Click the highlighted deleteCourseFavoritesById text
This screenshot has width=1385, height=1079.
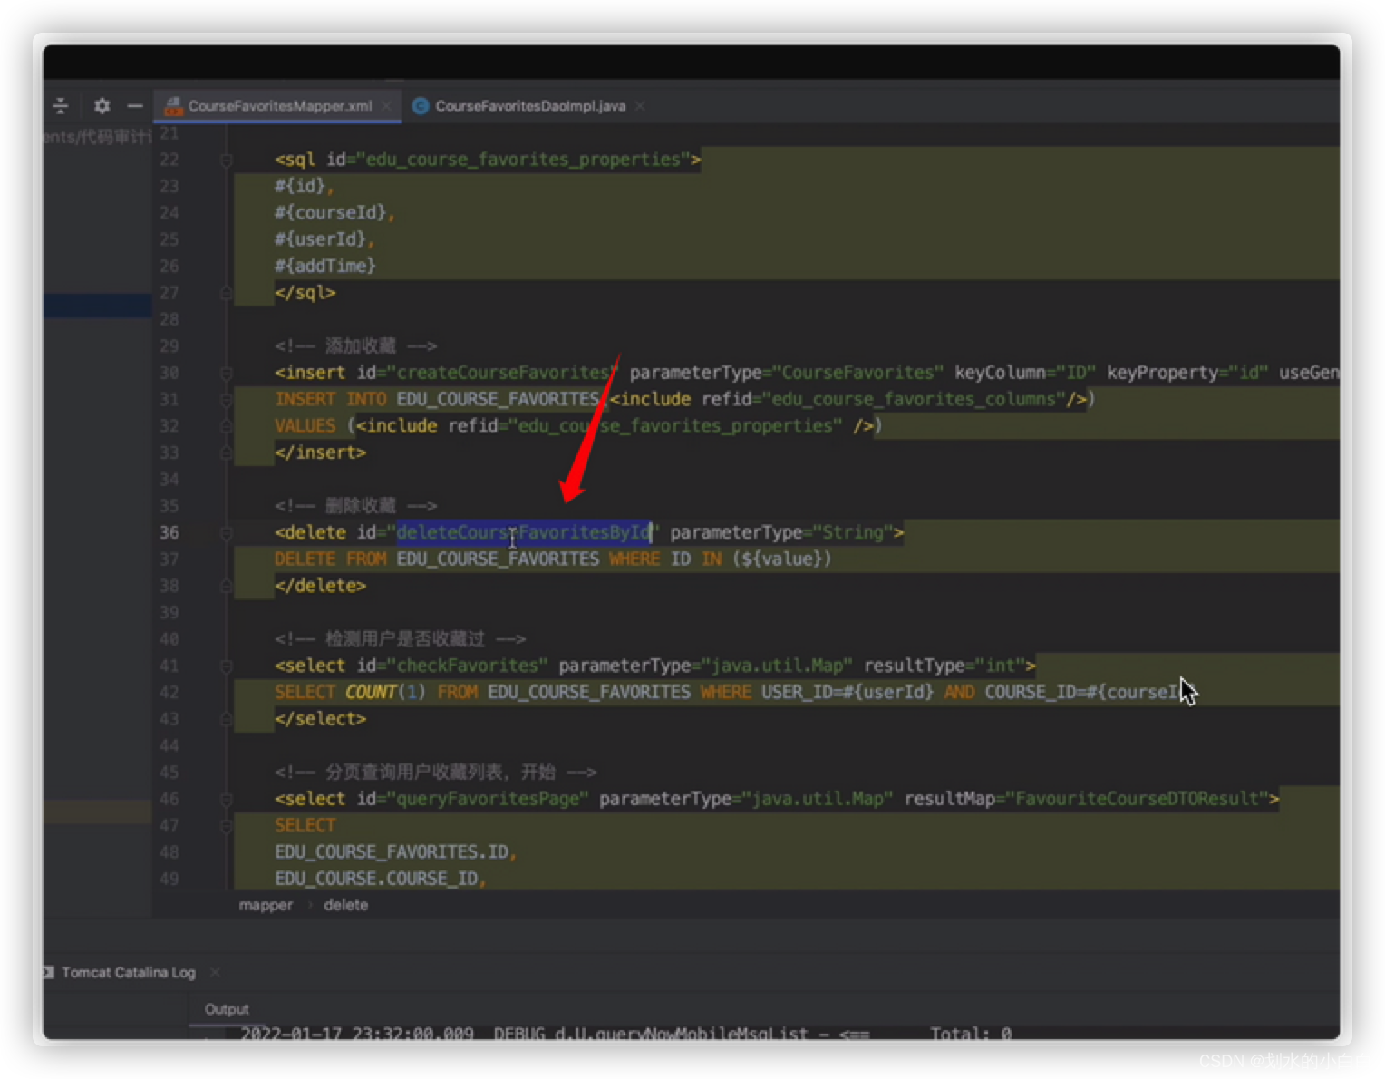pyautogui.click(x=524, y=532)
